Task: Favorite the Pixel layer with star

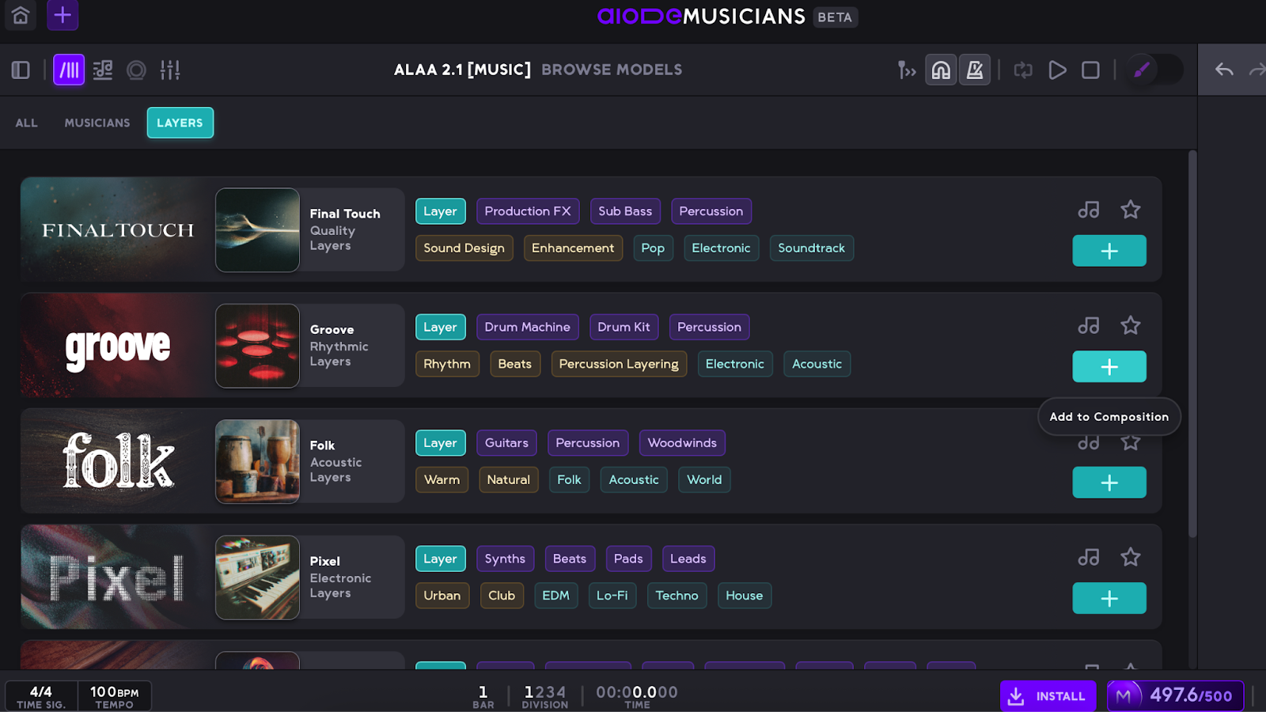Action: point(1130,557)
